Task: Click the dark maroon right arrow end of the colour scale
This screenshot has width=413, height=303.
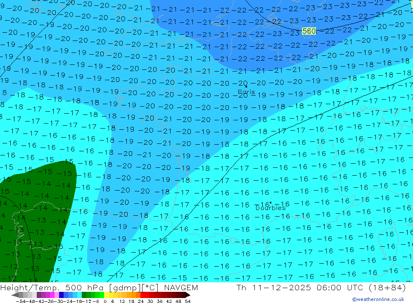Action: tap(188, 295)
